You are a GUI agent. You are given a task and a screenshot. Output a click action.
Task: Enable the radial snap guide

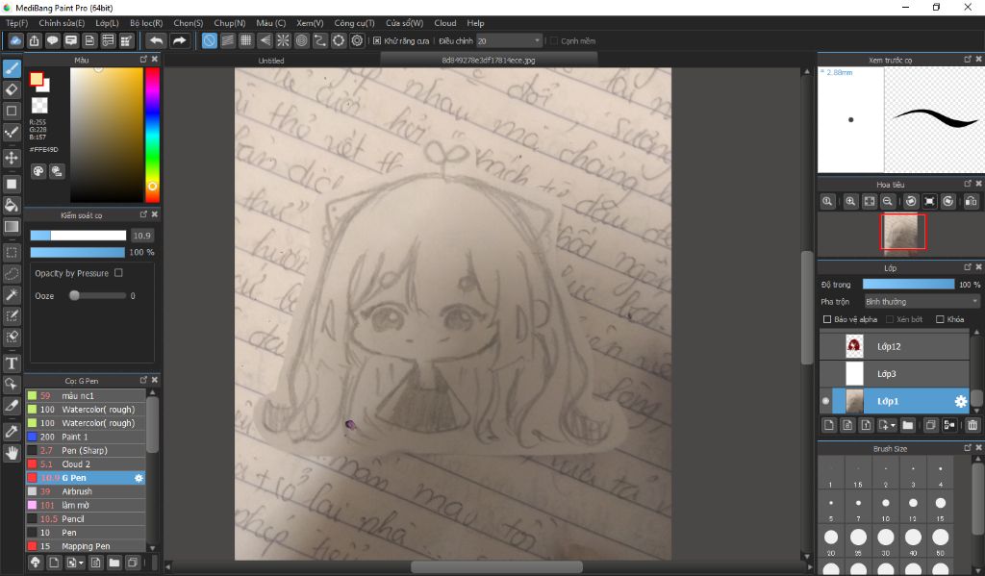click(284, 40)
